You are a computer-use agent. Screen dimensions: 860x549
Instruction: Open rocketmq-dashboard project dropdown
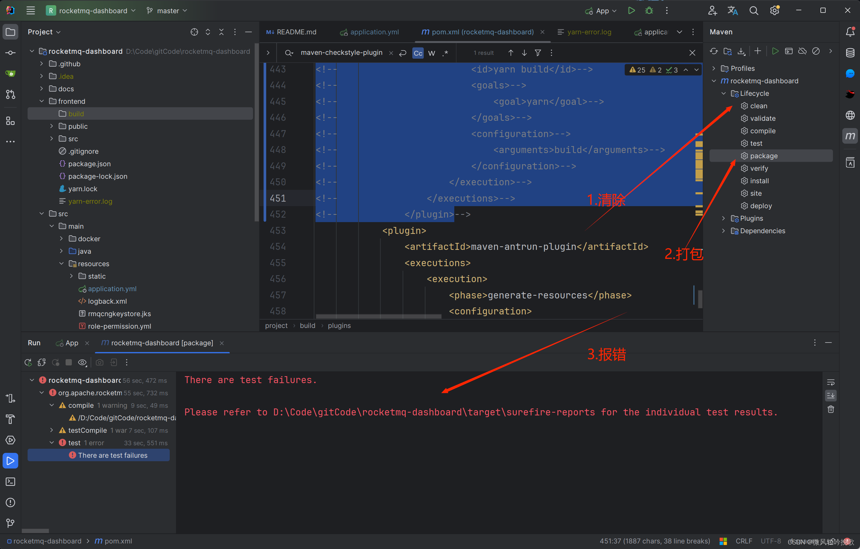click(91, 11)
